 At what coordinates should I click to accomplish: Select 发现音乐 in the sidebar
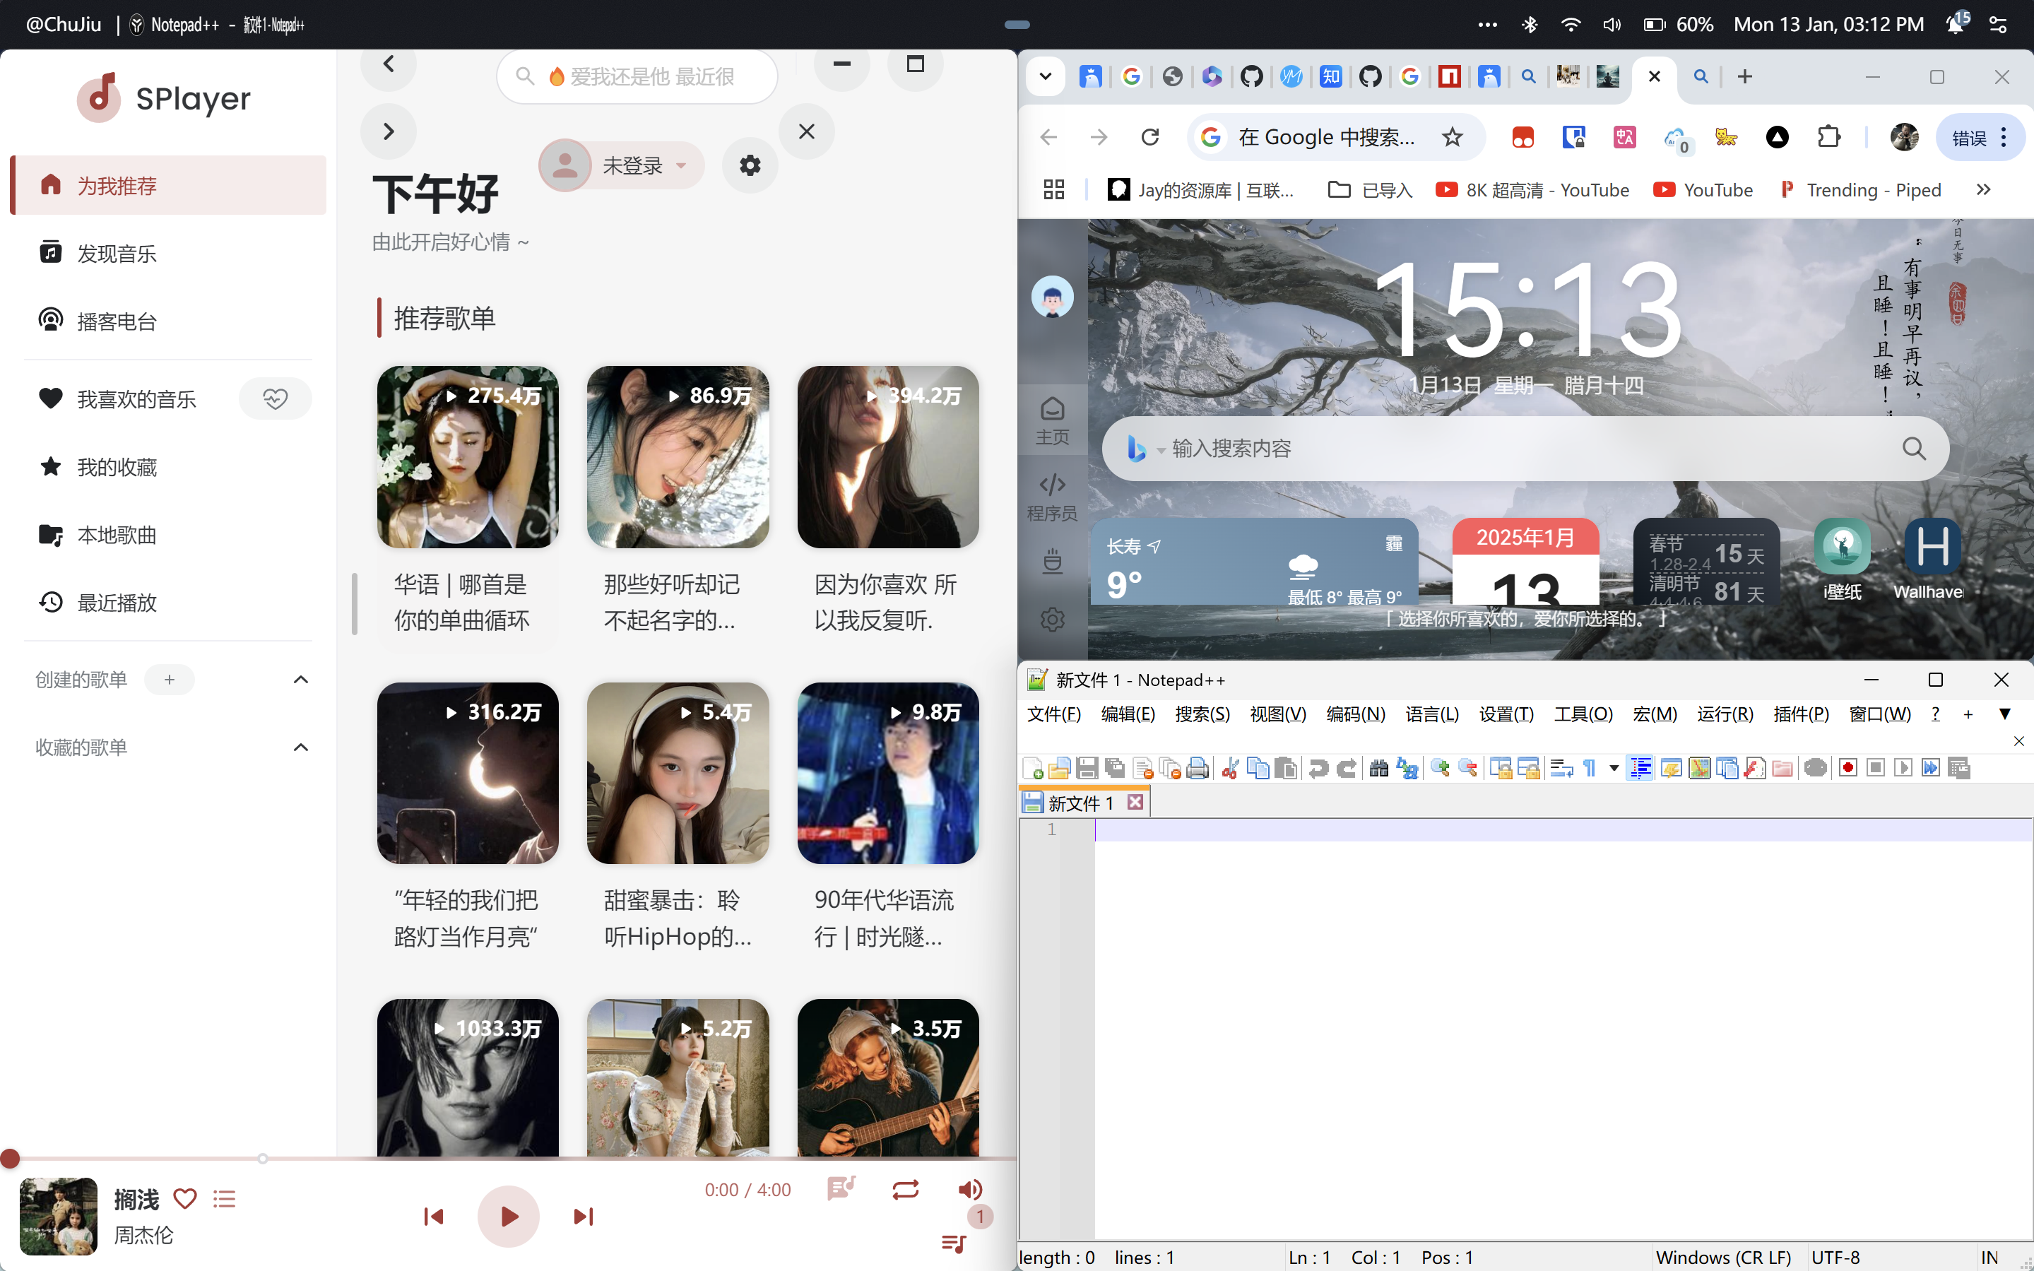click(168, 253)
